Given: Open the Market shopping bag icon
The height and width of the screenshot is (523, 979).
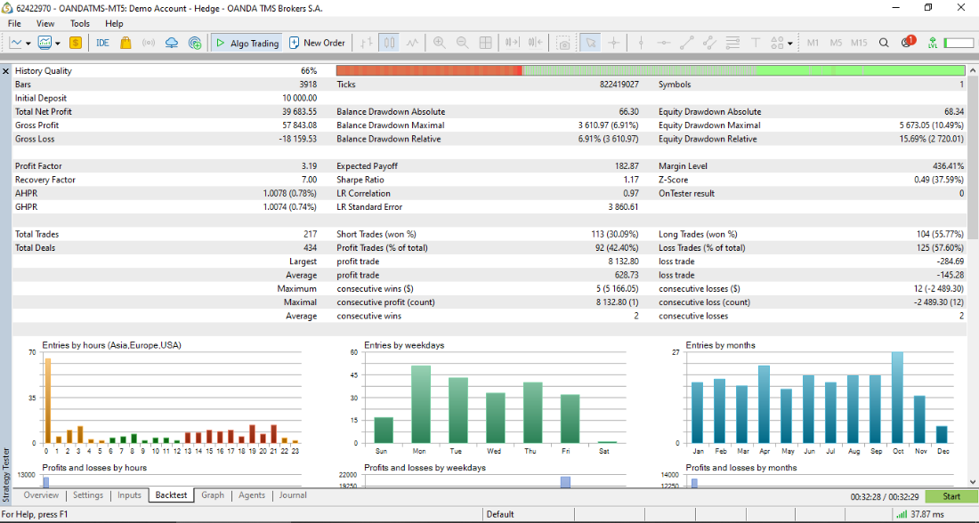Looking at the screenshot, I should [125, 43].
